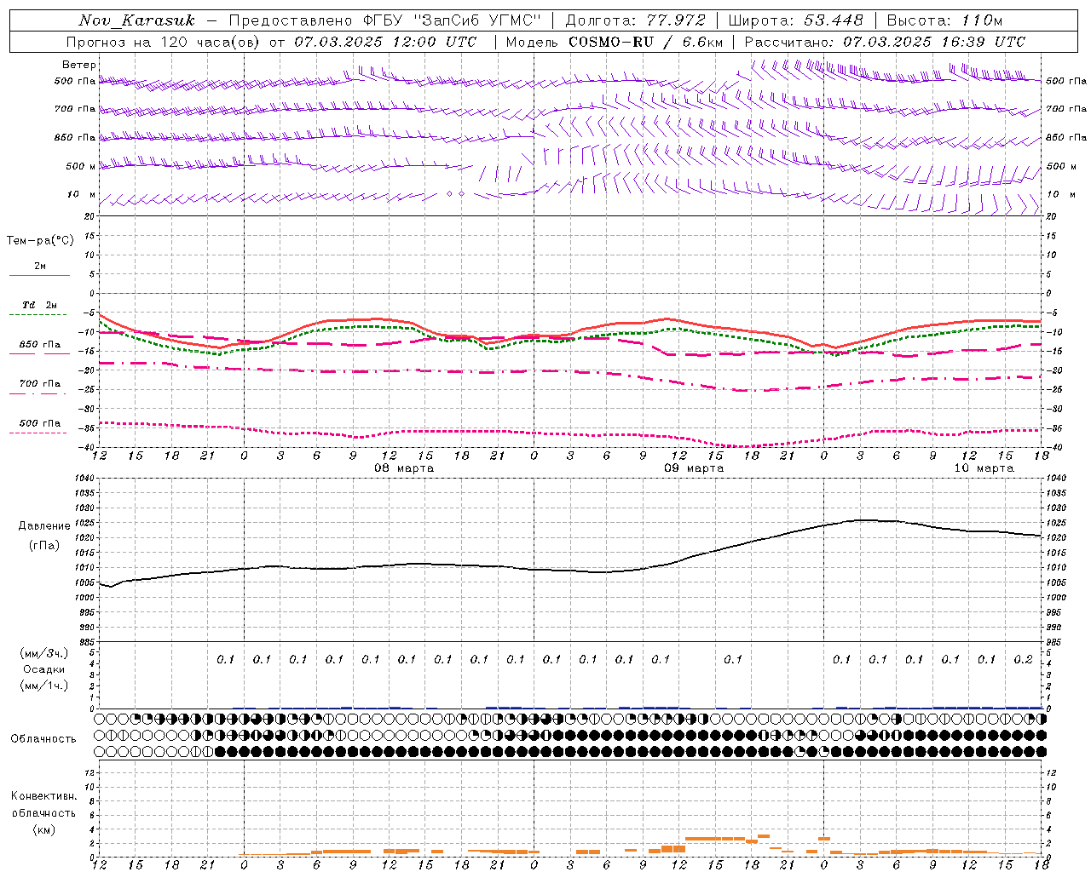Click the Td 2м dew point legend entry
This screenshot has height=872, width=1091.
[x=40, y=305]
